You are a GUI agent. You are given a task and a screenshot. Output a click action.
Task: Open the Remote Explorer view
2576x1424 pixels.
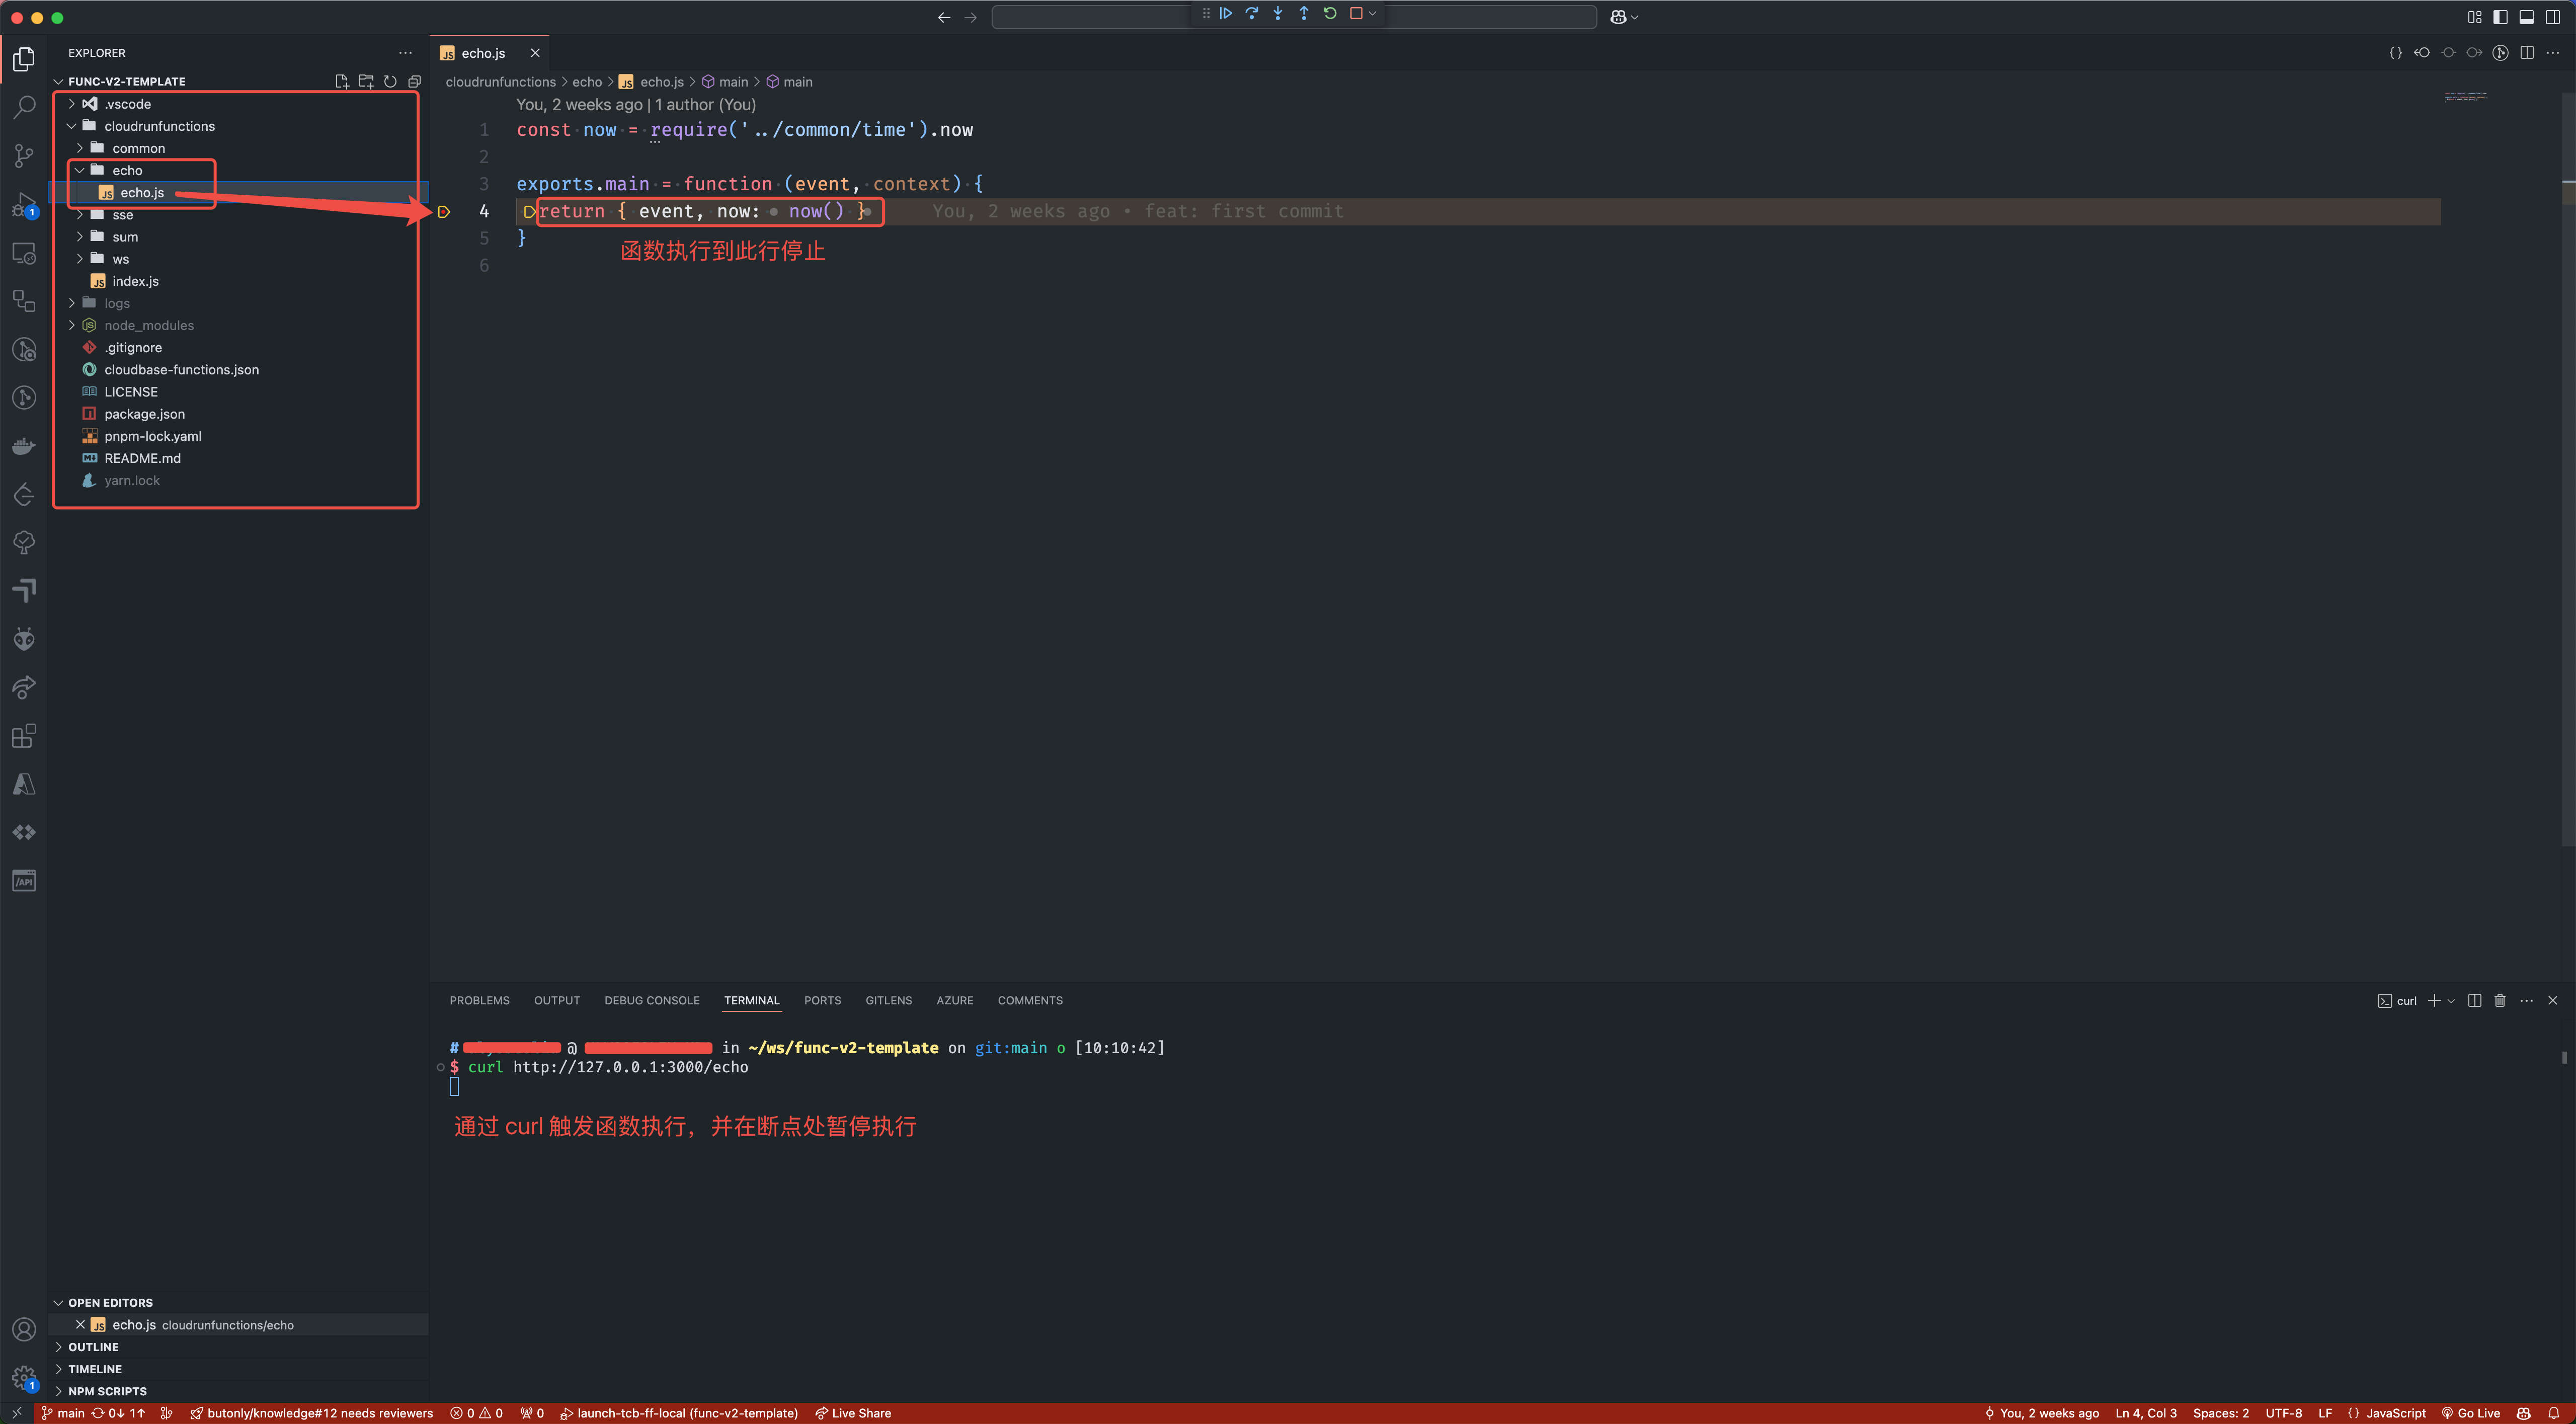(24, 253)
